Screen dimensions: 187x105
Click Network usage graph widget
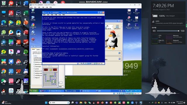[x=169, y=42]
